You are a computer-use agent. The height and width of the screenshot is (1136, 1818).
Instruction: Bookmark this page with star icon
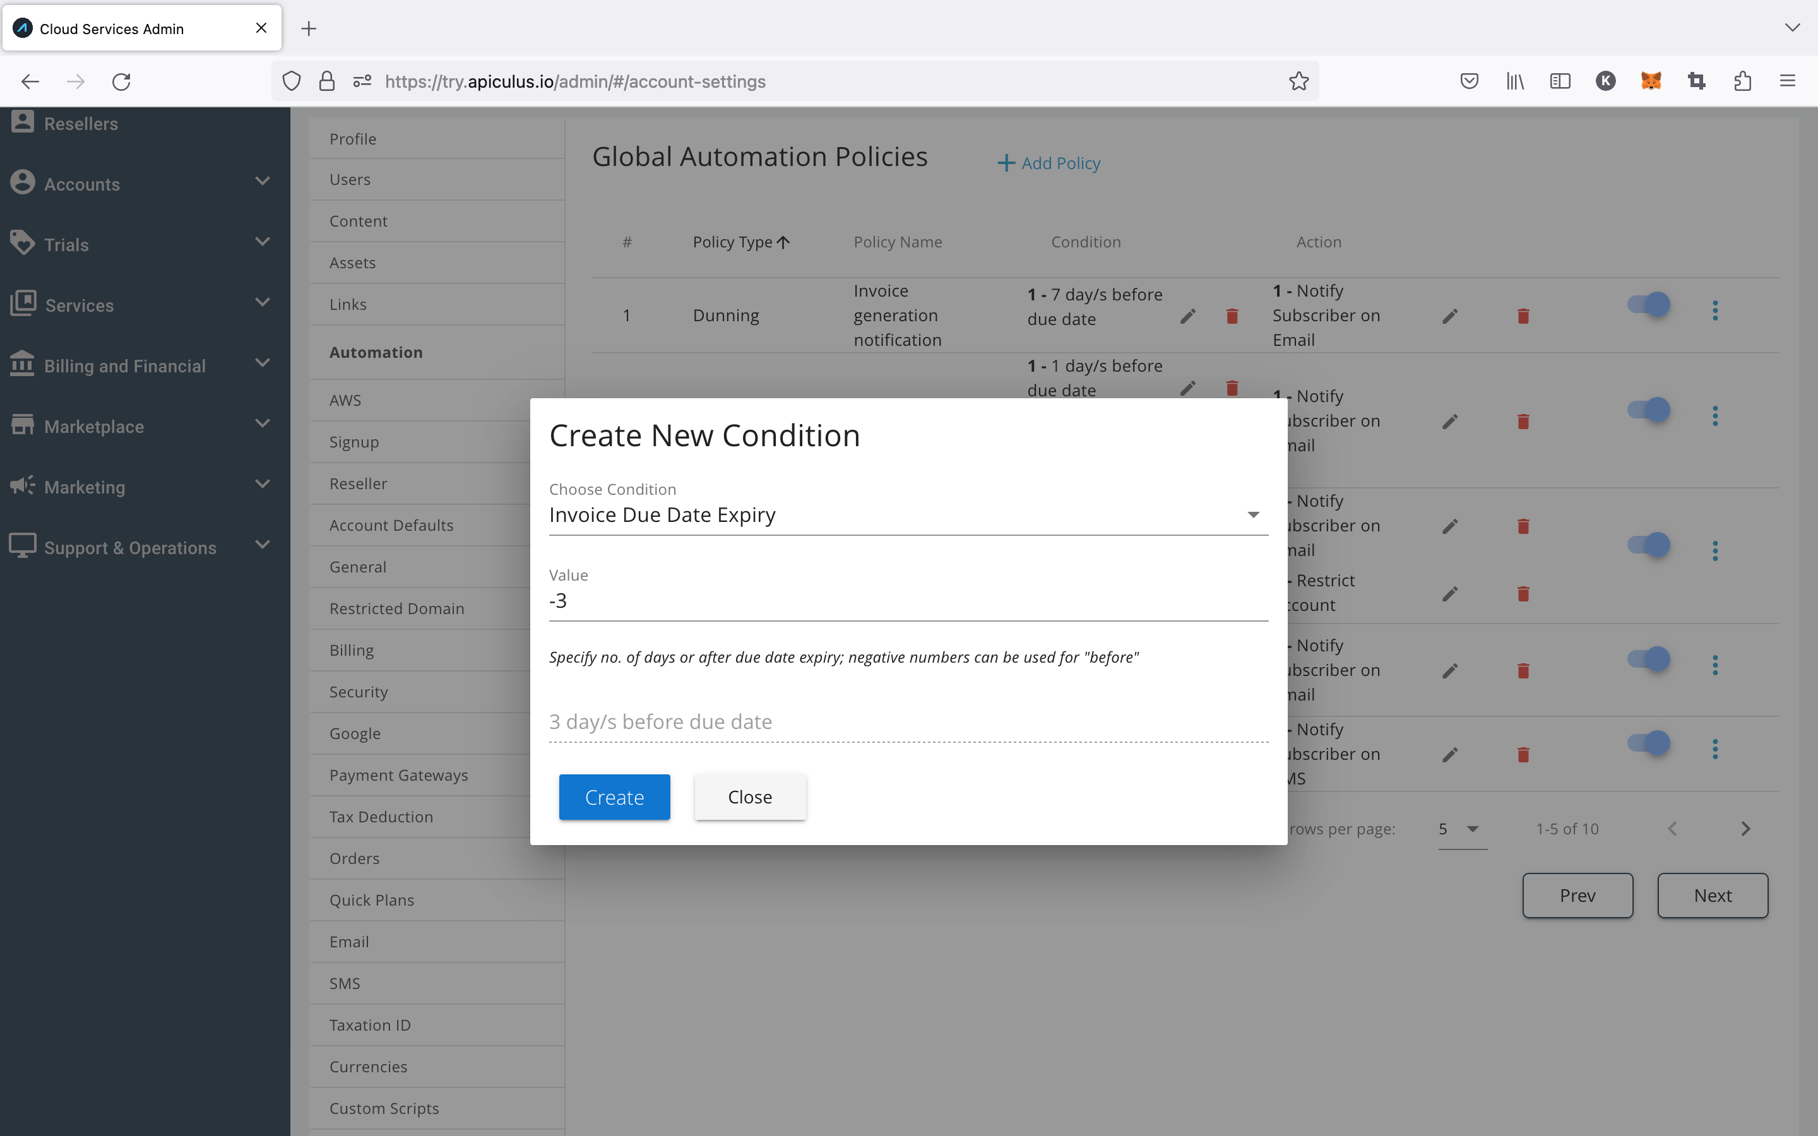pos(1298,81)
